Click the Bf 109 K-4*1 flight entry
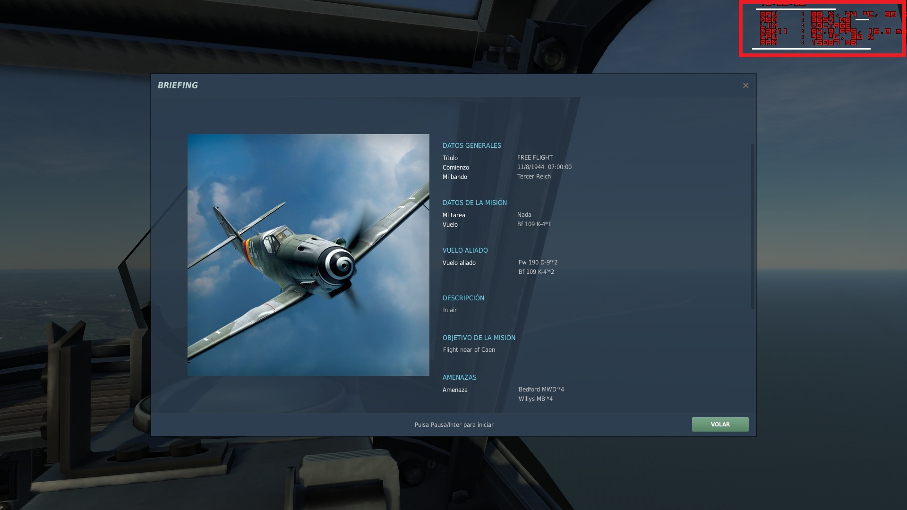The width and height of the screenshot is (907, 510). coord(534,224)
